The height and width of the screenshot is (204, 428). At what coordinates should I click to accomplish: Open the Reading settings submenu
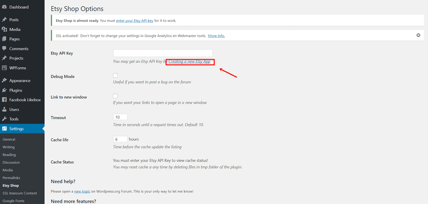click(x=9, y=154)
